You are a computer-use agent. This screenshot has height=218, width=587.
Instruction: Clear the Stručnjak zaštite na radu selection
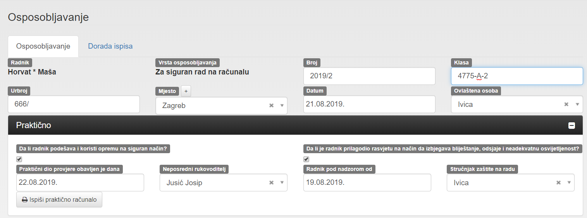pyautogui.click(x=558, y=183)
